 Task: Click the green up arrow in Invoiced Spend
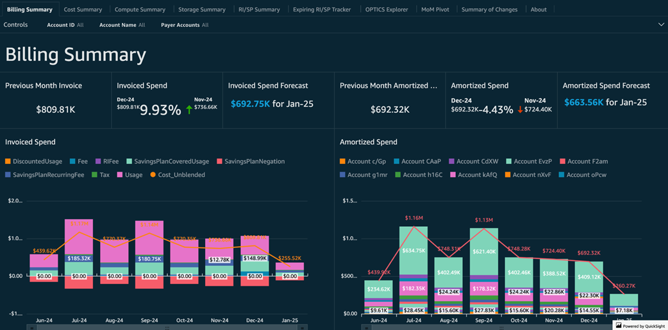(x=189, y=110)
